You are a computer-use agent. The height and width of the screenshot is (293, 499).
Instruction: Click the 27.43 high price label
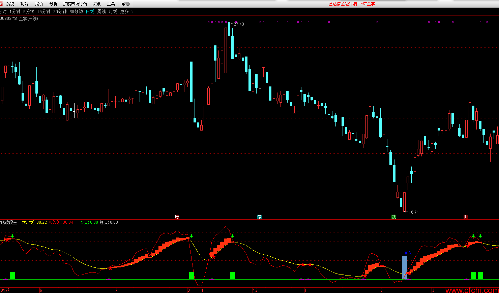pos(239,24)
